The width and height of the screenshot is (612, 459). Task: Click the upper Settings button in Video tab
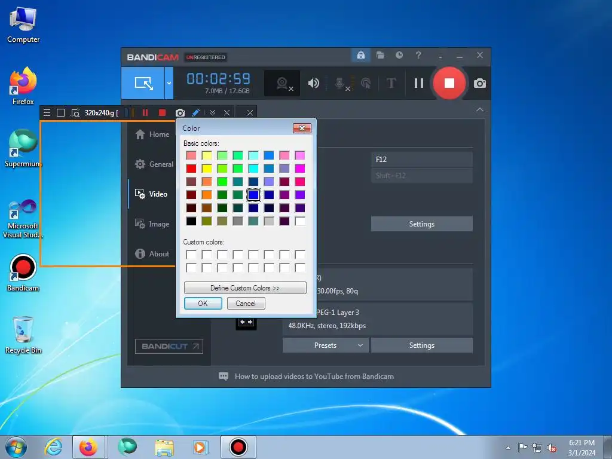pos(421,224)
